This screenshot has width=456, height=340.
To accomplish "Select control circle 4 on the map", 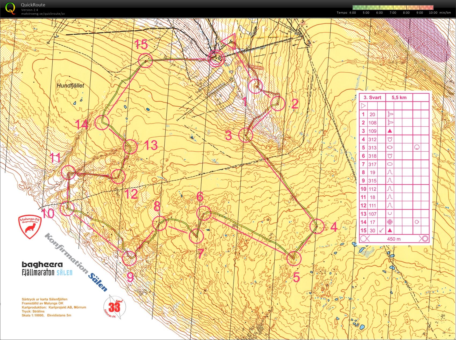I will (x=317, y=226).
